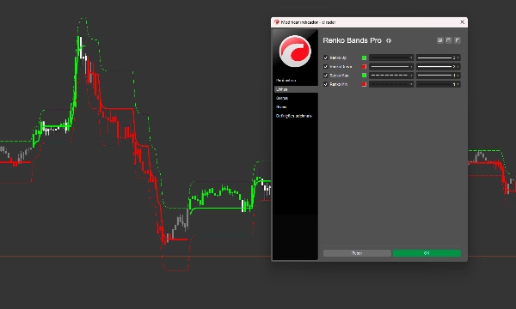Click the Renko Min line label
The image size is (516, 309).
click(x=339, y=84)
